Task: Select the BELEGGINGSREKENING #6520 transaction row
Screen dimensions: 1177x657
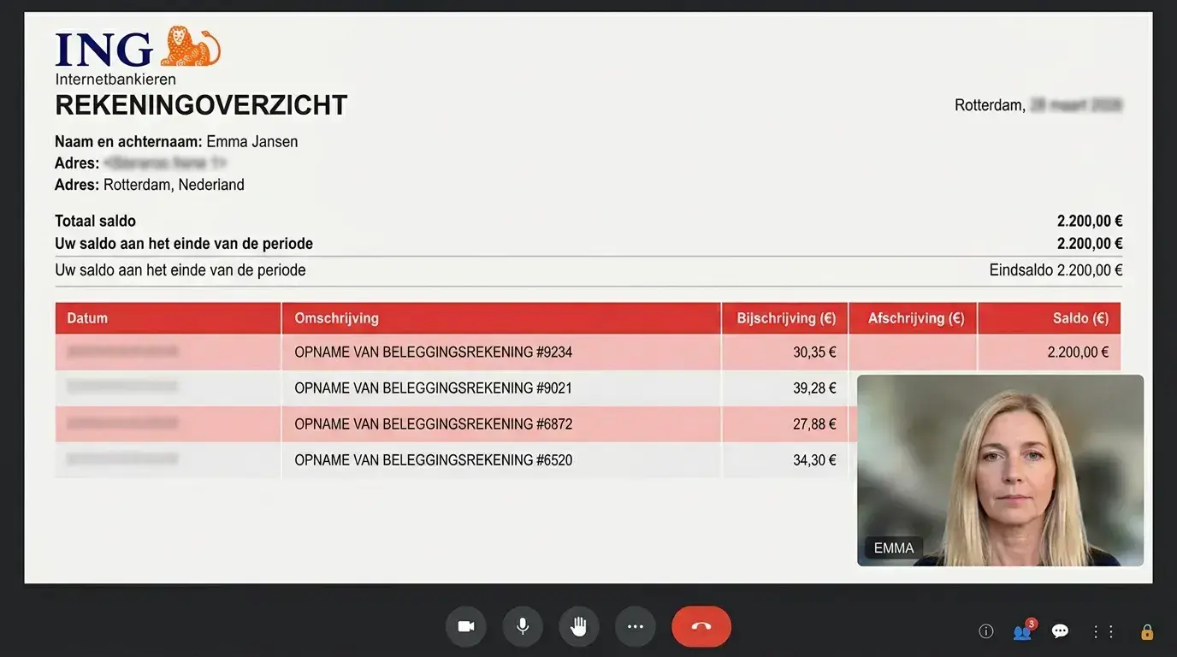Action: tap(456, 460)
